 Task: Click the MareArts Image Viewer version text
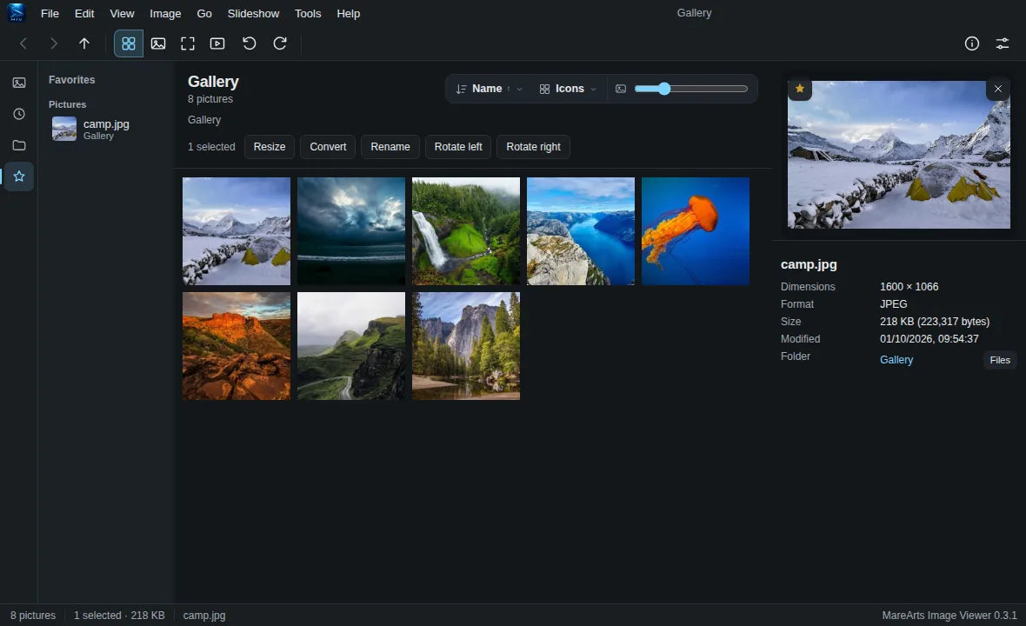949,616
